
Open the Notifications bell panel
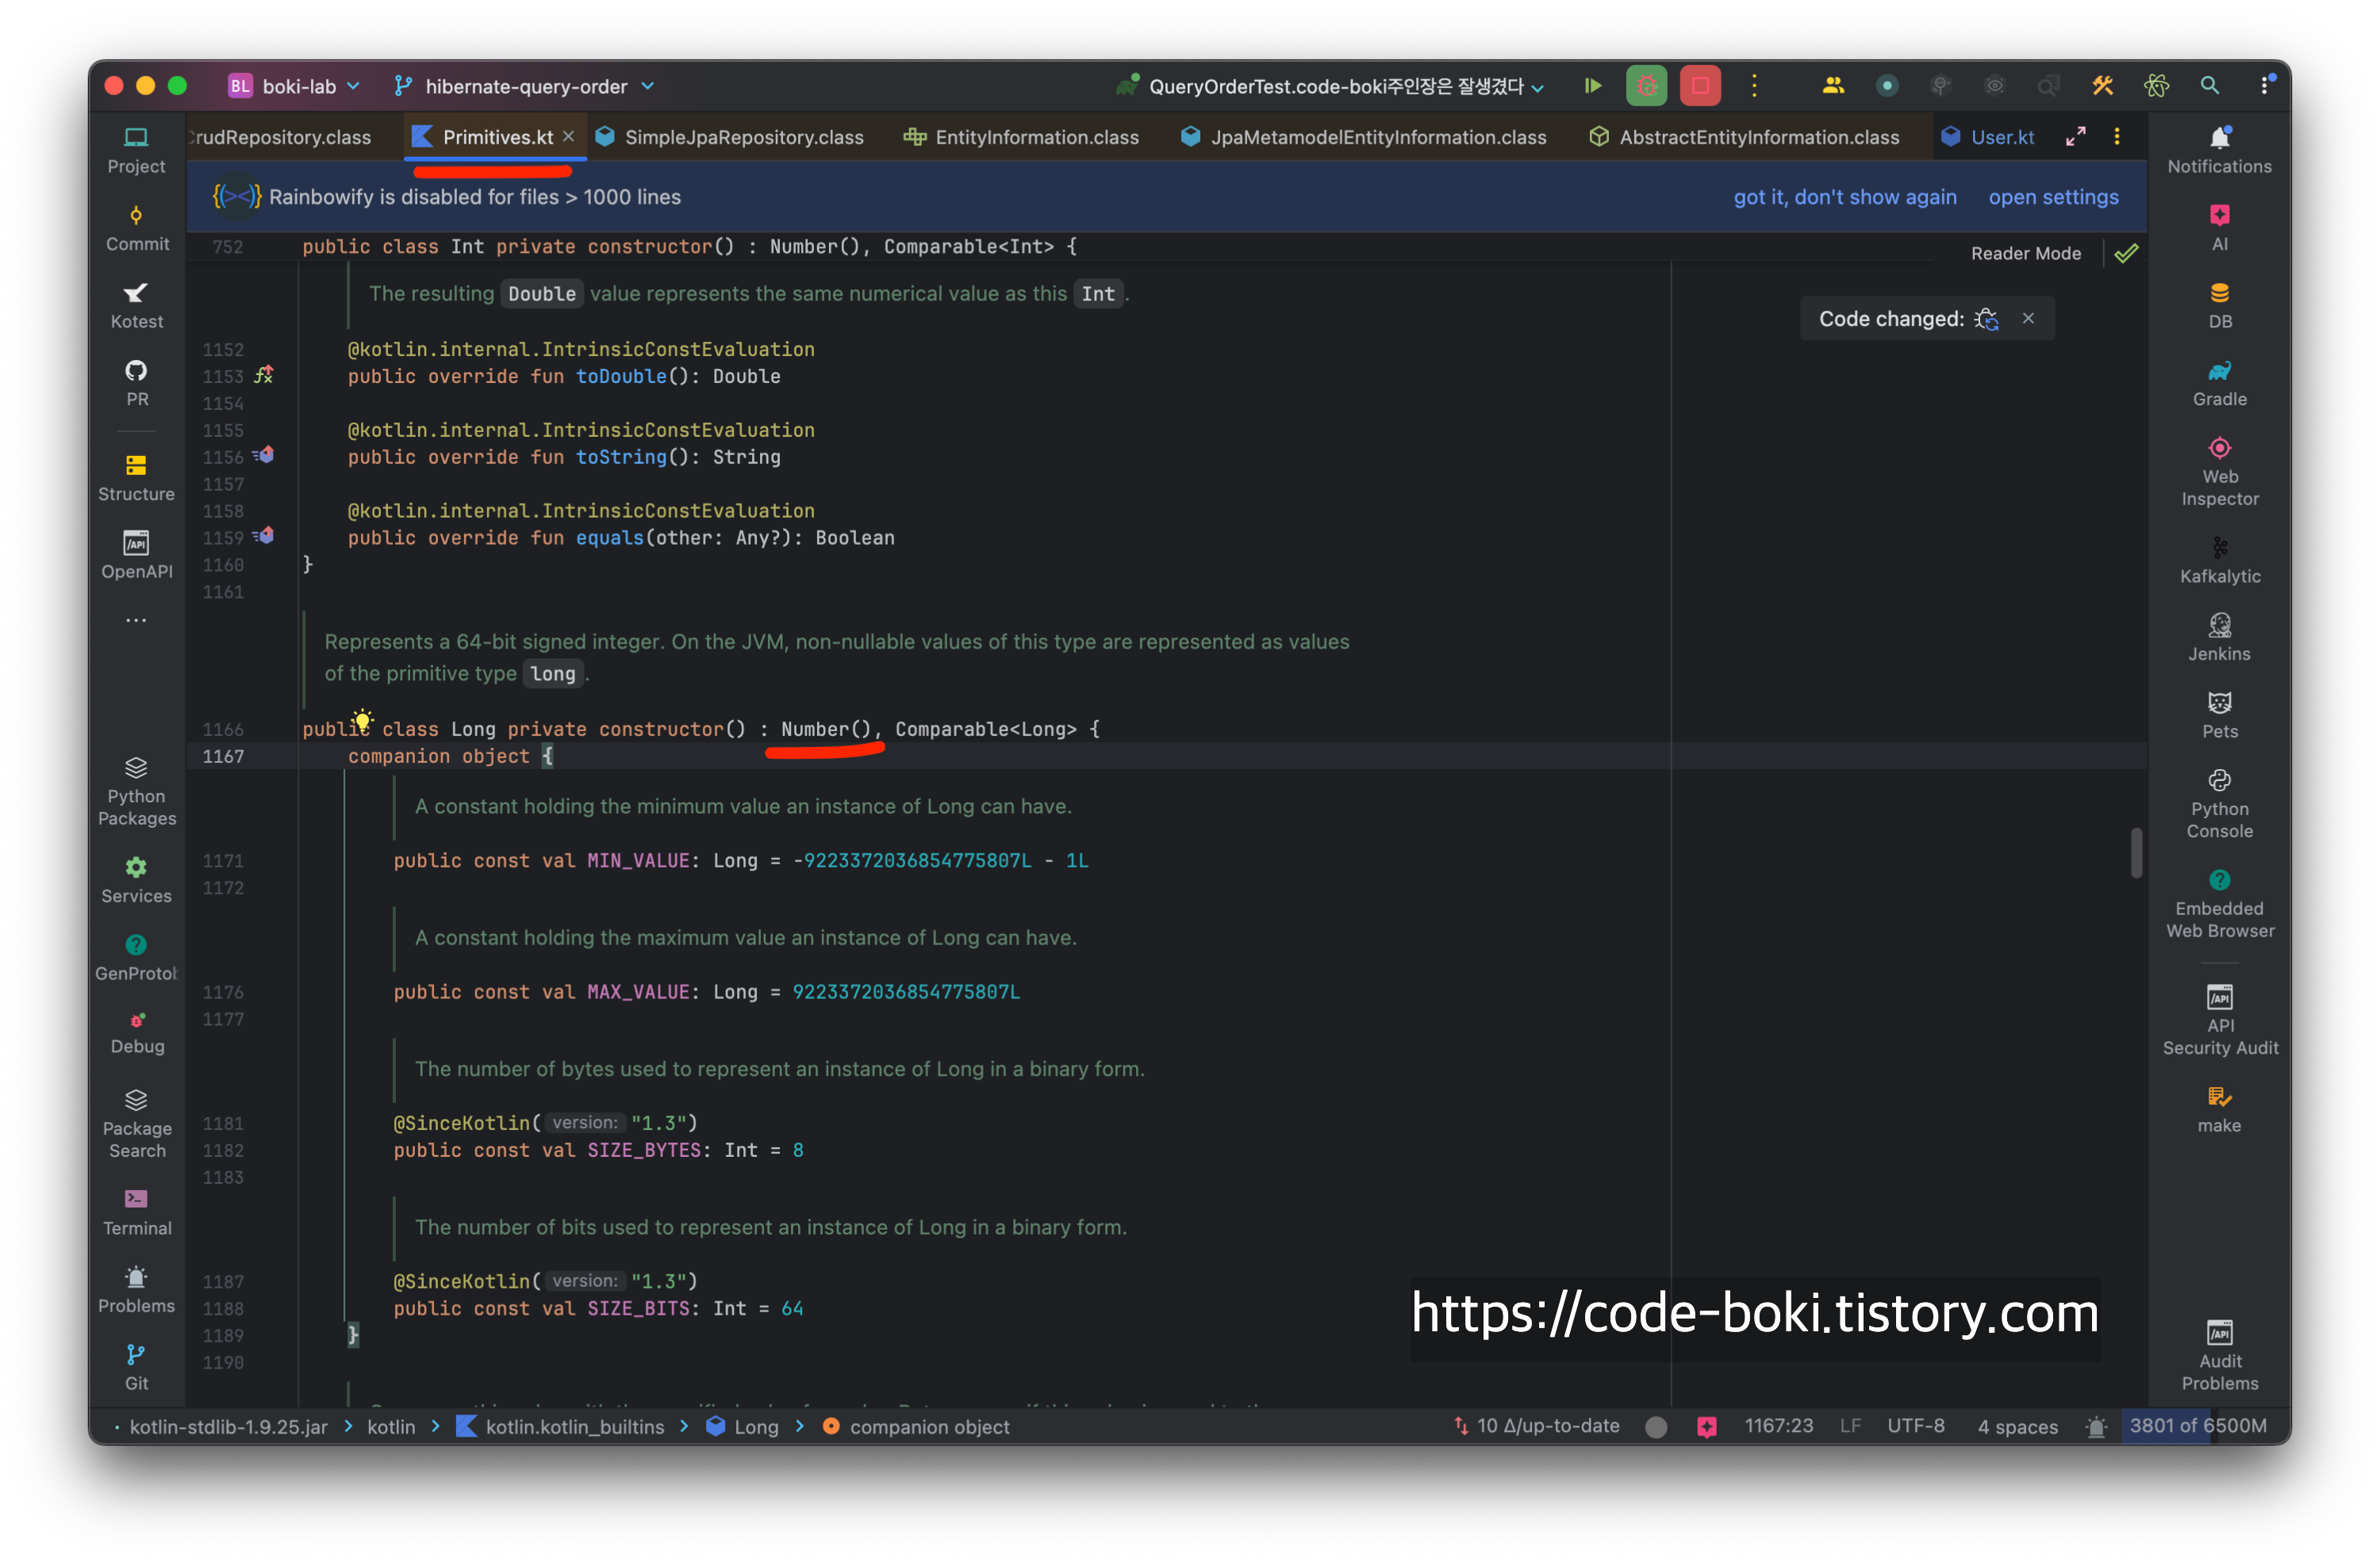(2219, 149)
